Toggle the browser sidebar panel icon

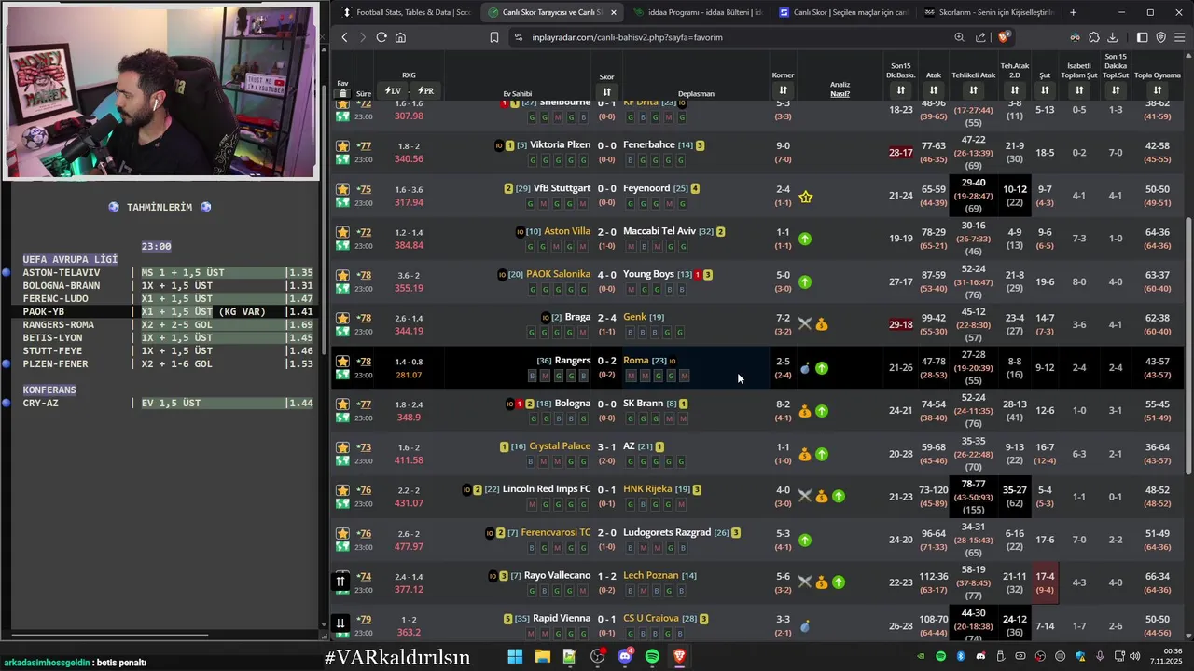pyautogui.click(x=1143, y=37)
